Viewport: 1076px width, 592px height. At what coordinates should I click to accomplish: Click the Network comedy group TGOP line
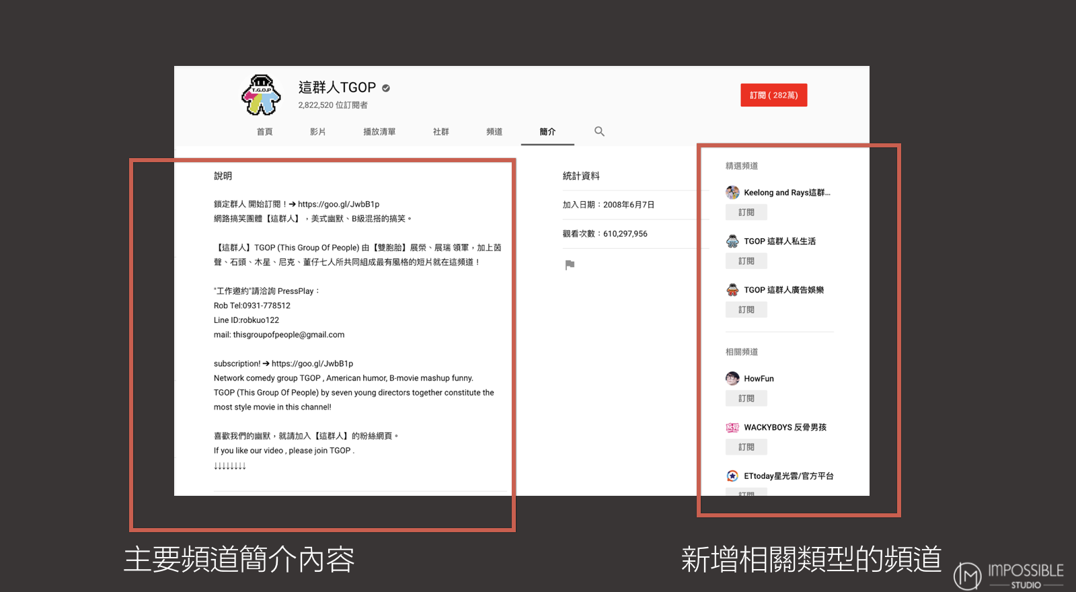pos(344,378)
